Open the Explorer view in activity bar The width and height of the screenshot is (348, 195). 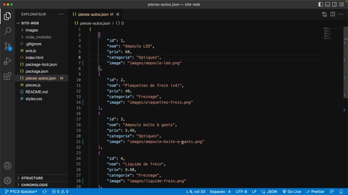coord(7,16)
